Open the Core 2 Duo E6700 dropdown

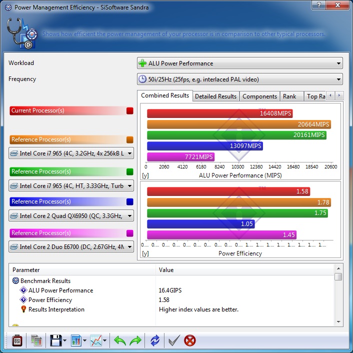pyautogui.click(x=71, y=246)
